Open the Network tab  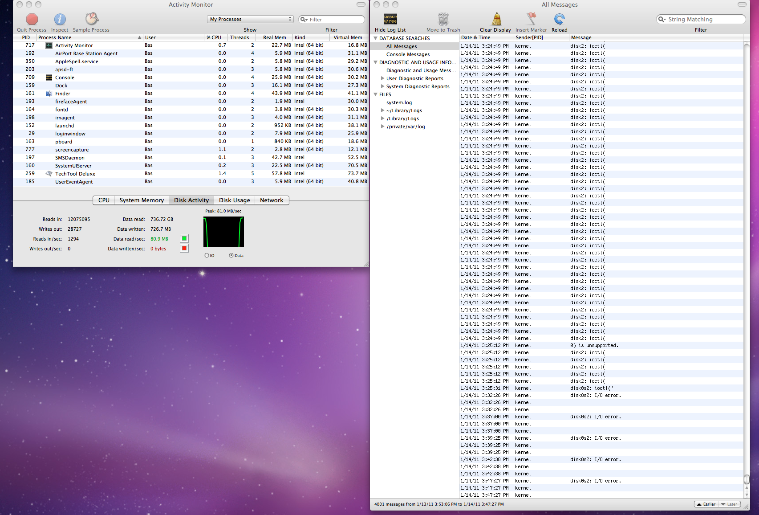coord(272,200)
